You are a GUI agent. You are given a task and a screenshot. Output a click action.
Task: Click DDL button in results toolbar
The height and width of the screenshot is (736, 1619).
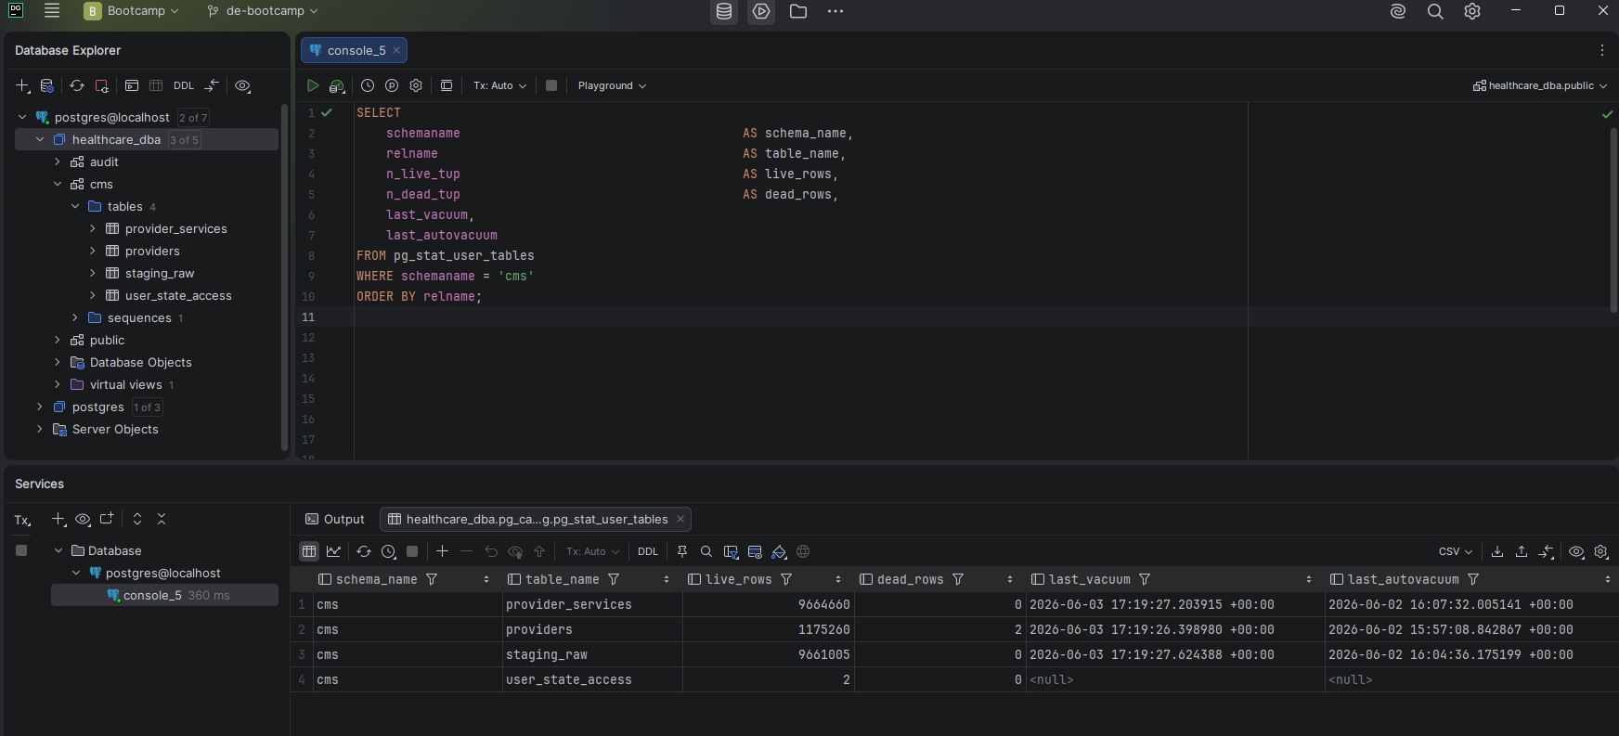click(x=648, y=551)
